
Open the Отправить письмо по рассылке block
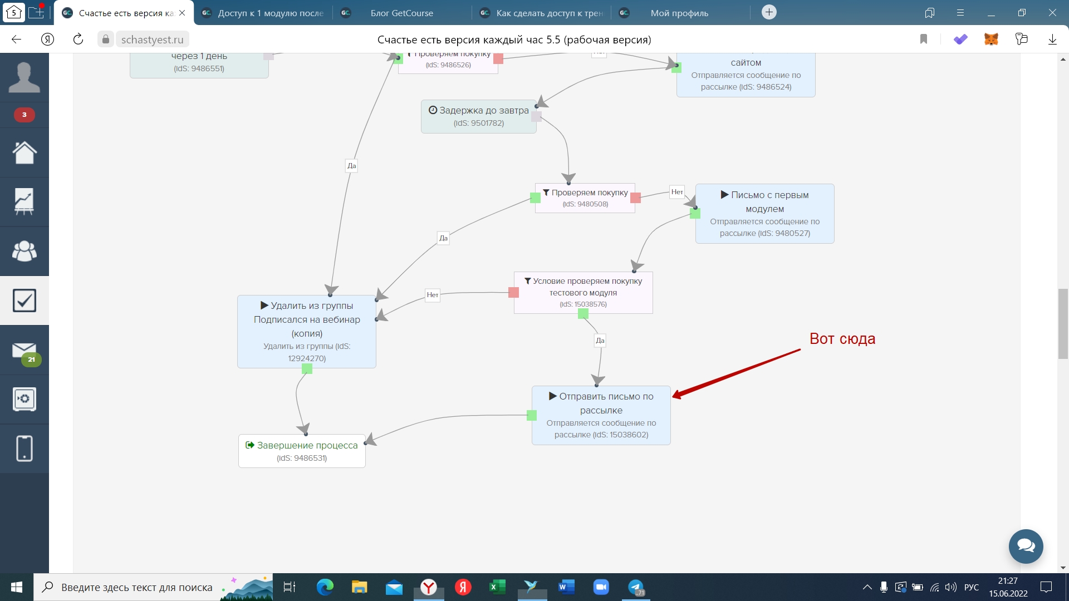pos(601,415)
